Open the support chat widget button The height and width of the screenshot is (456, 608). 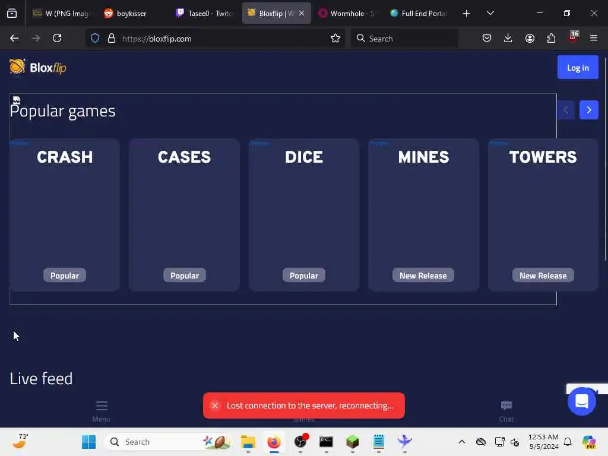(x=582, y=401)
